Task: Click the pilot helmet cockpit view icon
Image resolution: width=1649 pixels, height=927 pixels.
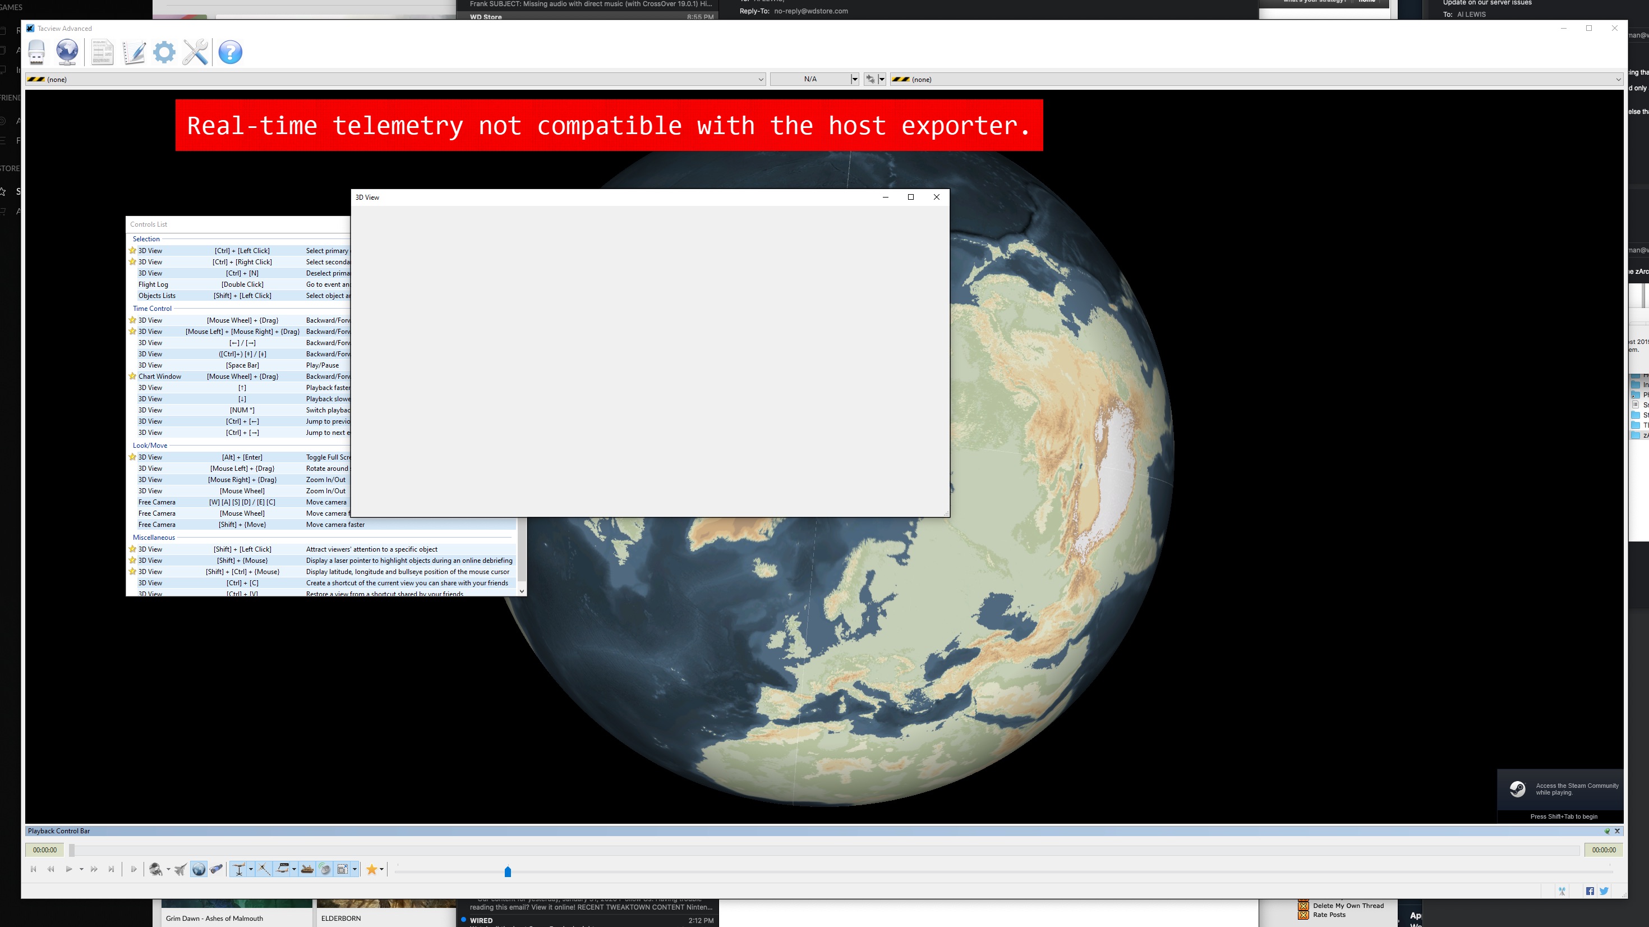Action: pos(155,869)
